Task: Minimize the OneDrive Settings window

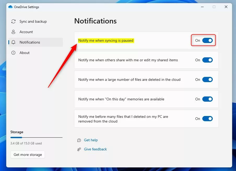Action: pyautogui.click(x=202, y=7)
